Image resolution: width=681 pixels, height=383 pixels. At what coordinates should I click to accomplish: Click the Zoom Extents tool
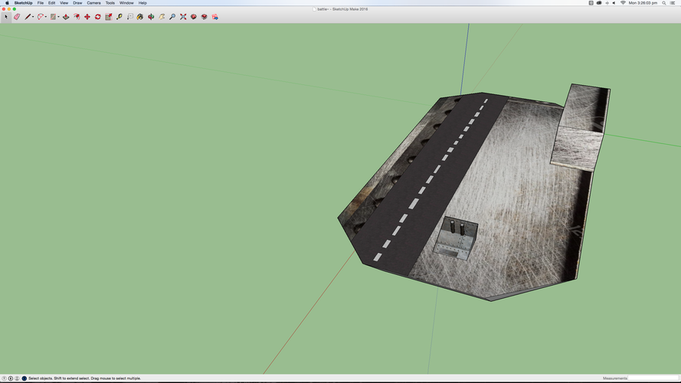[183, 17]
